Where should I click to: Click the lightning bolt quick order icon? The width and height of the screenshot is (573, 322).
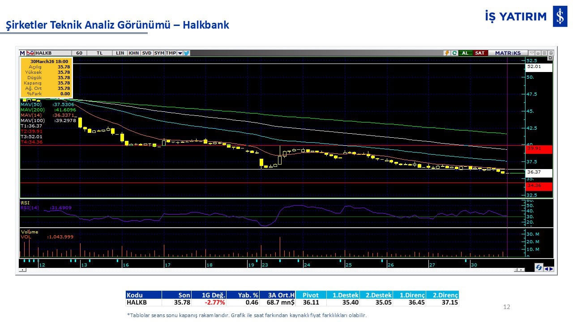click(x=447, y=53)
